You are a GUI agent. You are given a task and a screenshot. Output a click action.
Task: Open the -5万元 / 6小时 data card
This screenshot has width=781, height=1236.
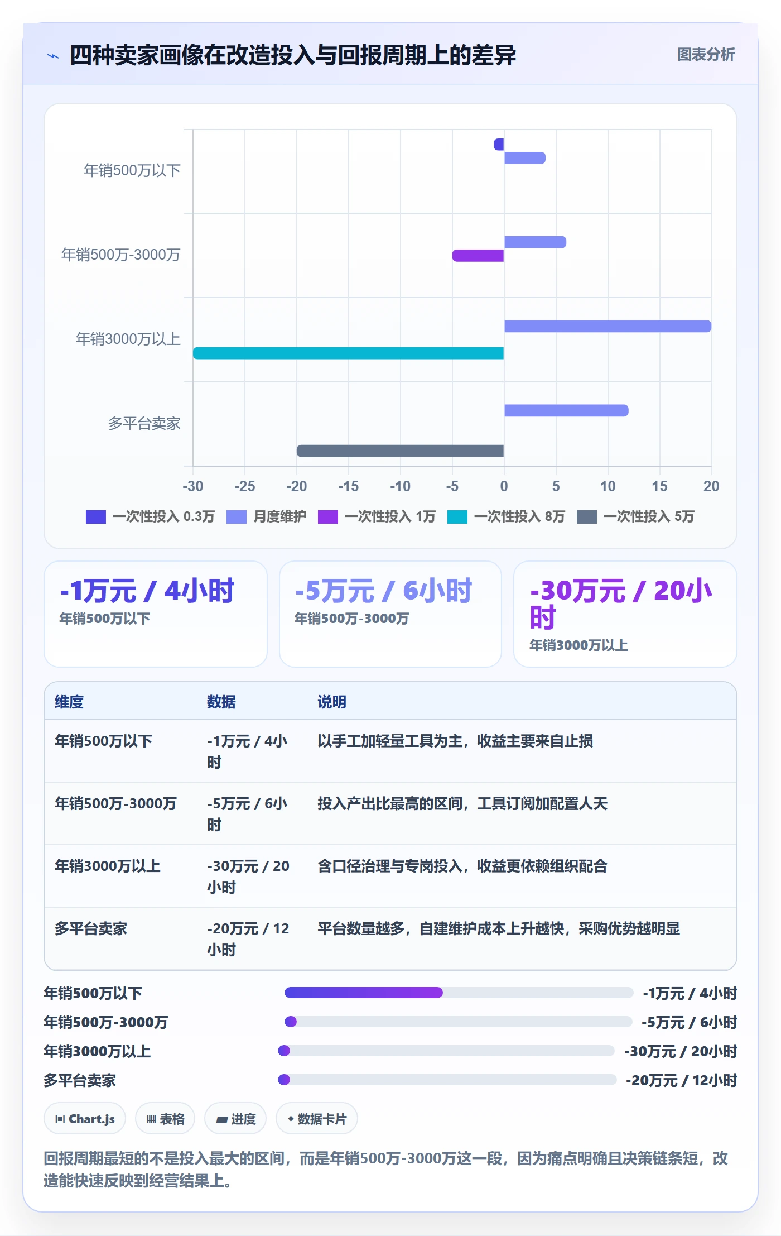click(390, 614)
